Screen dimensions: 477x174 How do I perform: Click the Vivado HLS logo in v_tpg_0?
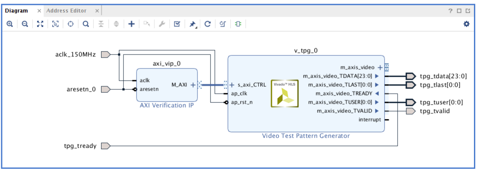coord(284,93)
